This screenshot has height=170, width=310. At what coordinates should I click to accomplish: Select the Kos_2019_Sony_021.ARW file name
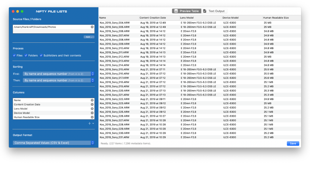115,95
